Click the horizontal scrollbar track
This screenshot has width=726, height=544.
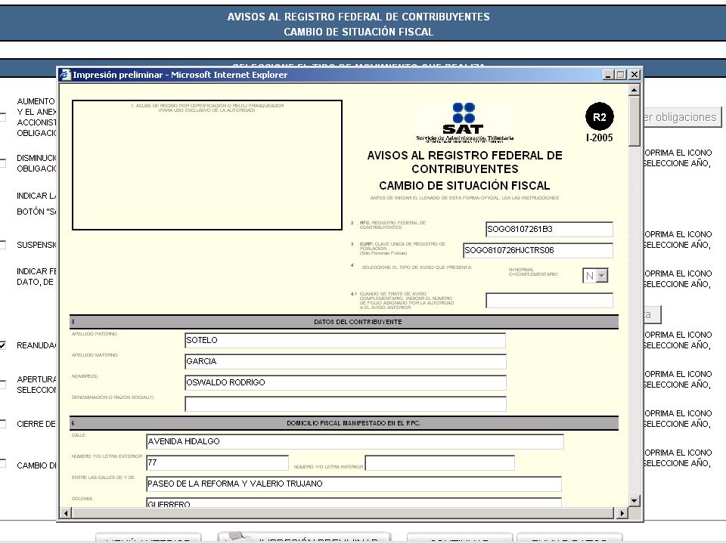coord(343,512)
